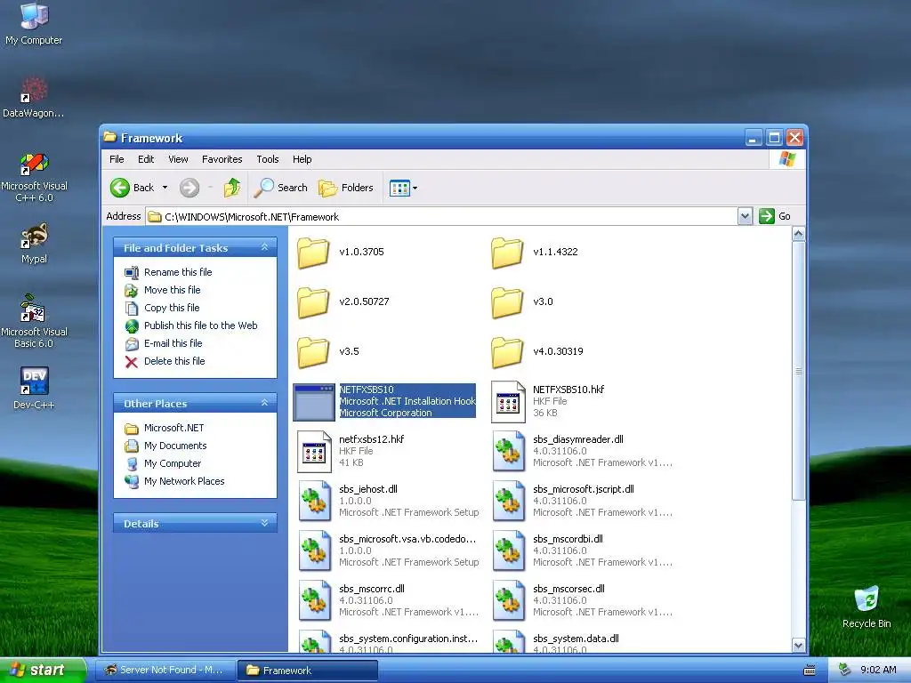
Task: Go to My Documents in Other Places
Action: [175, 446]
